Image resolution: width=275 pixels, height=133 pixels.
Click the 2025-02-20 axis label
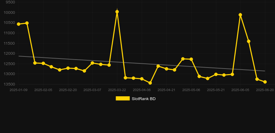(68, 90)
